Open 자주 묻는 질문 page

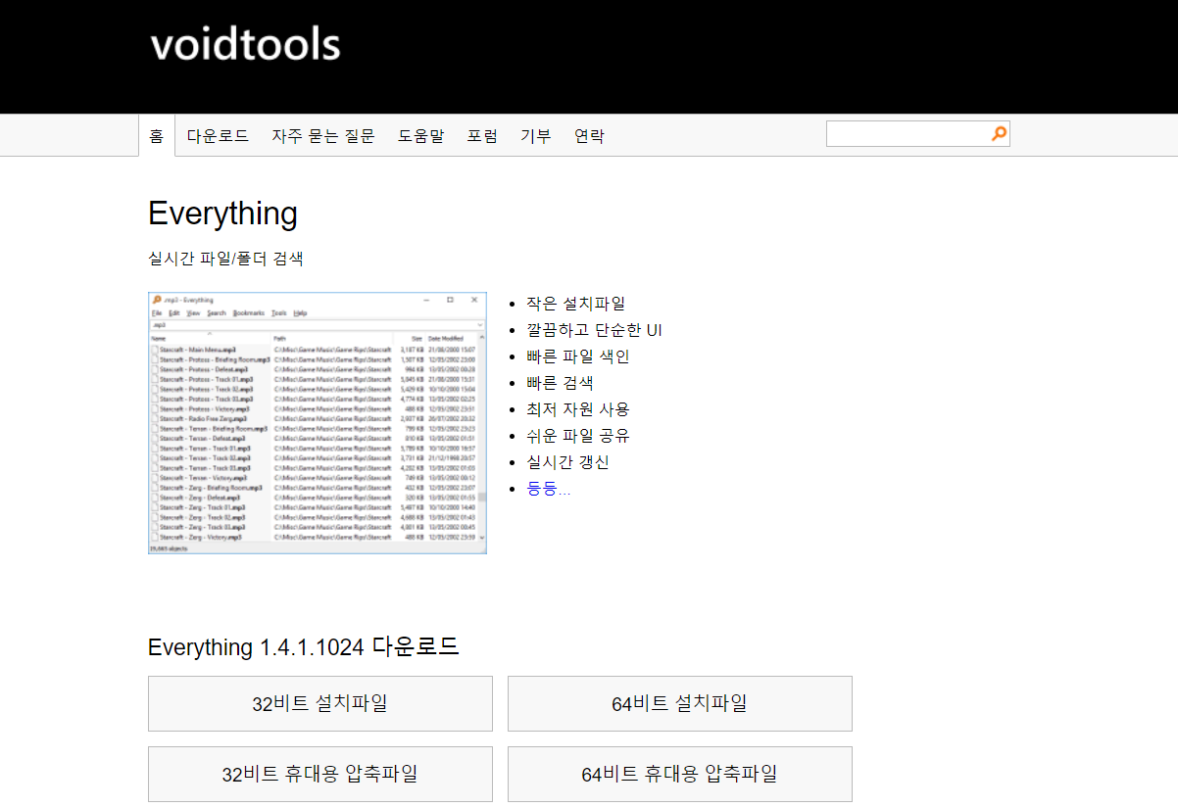tap(323, 136)
